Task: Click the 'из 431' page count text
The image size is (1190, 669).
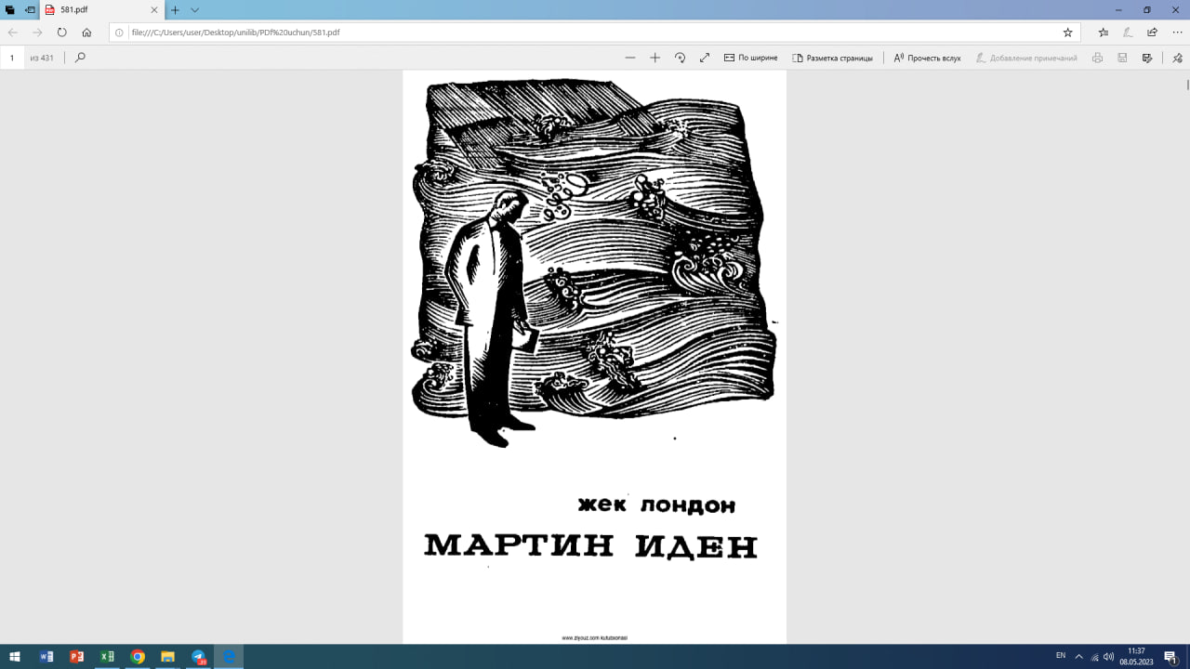Action: click(x=42, y=58)
